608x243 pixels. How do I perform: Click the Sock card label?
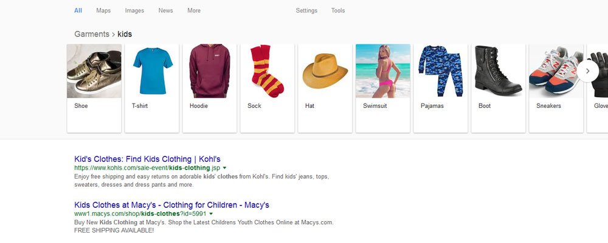click(x=254, y=106)
